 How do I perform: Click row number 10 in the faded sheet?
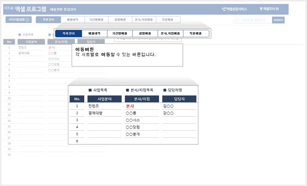[x=9, y=98]
